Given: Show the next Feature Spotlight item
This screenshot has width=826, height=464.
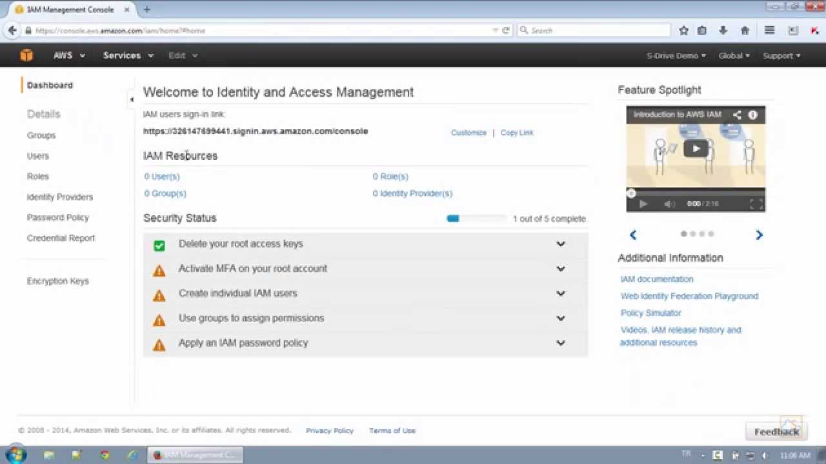Looking at the screenshot, I should (x=759, y=235).
